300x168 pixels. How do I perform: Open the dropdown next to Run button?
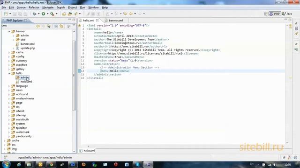click(x=47, y=14)
